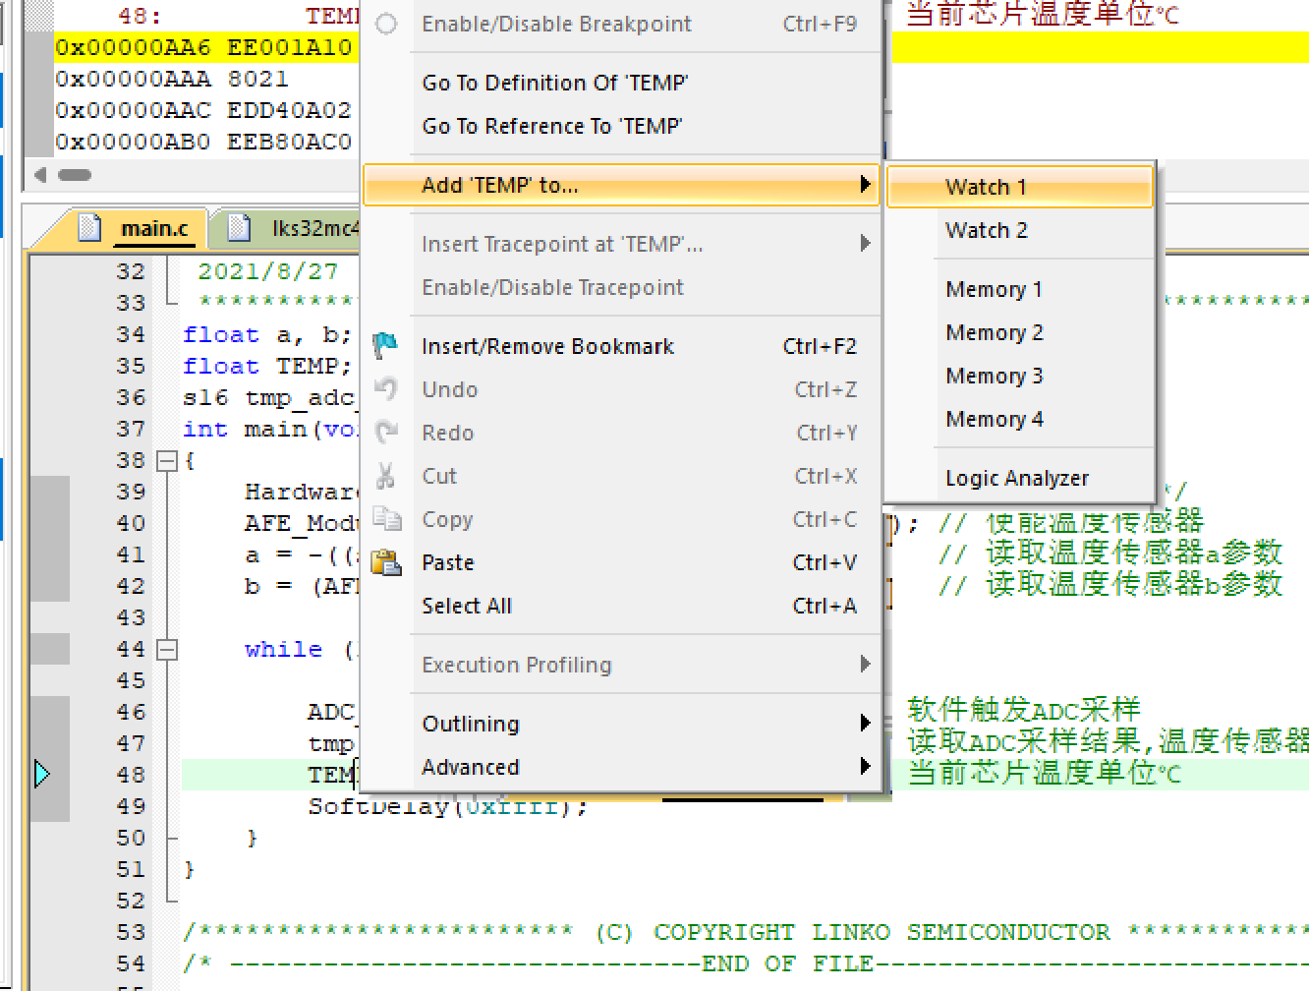Select Go To Definition Of 'TEMP'
The image size is (1309, 991).
[x=555, y=83]
